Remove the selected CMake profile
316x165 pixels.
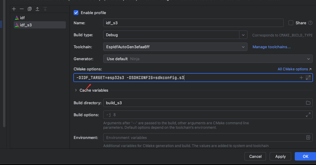click(x=22, y=9)
